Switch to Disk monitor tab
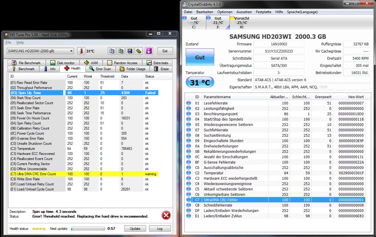Viewport: 376px width, 237px height. point(62,63)
